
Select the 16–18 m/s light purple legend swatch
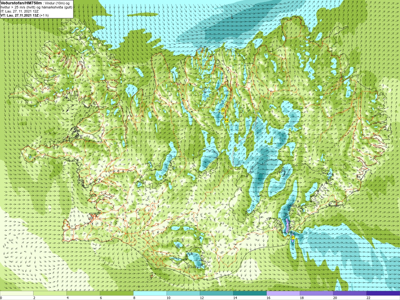click(283, 293)
